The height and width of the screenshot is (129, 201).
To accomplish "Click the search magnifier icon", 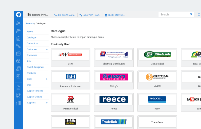I will pyautogui.click(x=191, y=14).
